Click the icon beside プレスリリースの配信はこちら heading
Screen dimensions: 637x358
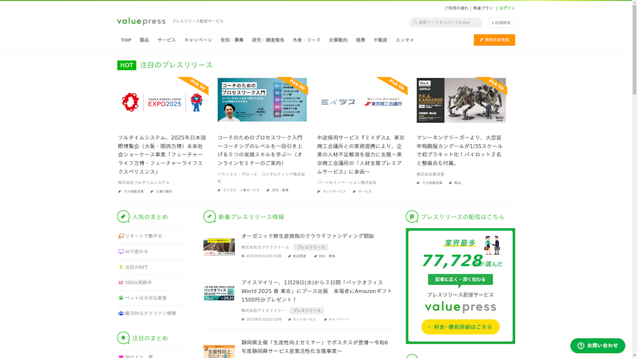(412, 216)
